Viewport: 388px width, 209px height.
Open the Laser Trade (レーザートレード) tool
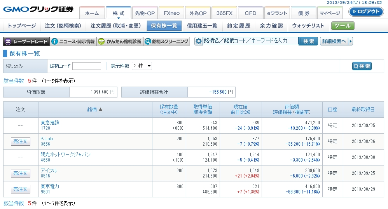pyautogui.click(x=26, y=42)
